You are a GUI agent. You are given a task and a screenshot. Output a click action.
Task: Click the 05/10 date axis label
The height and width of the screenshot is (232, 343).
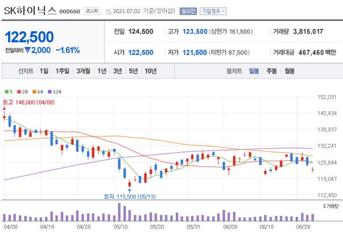click(x=120, y=227)
